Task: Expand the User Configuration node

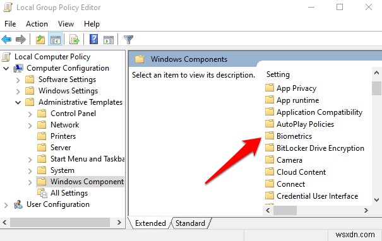Action: [6, 205]
